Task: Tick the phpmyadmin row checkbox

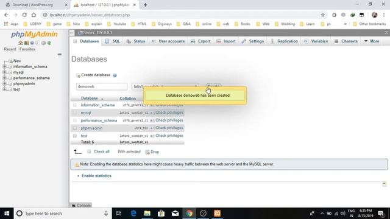Action: pos(75,128)
